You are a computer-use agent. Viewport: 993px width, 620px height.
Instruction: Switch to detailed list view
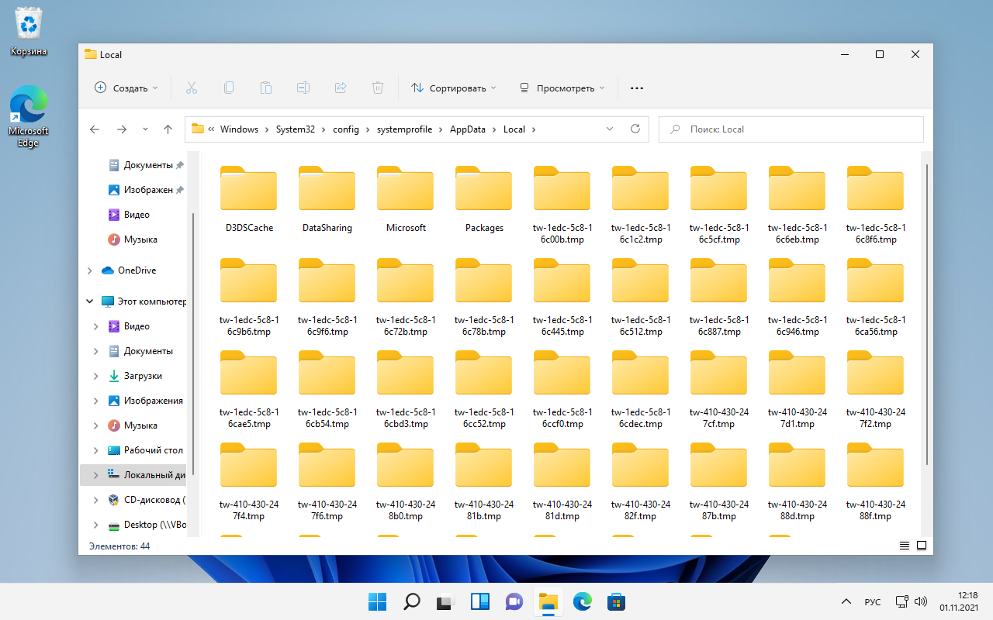click(x=904, y=546)
